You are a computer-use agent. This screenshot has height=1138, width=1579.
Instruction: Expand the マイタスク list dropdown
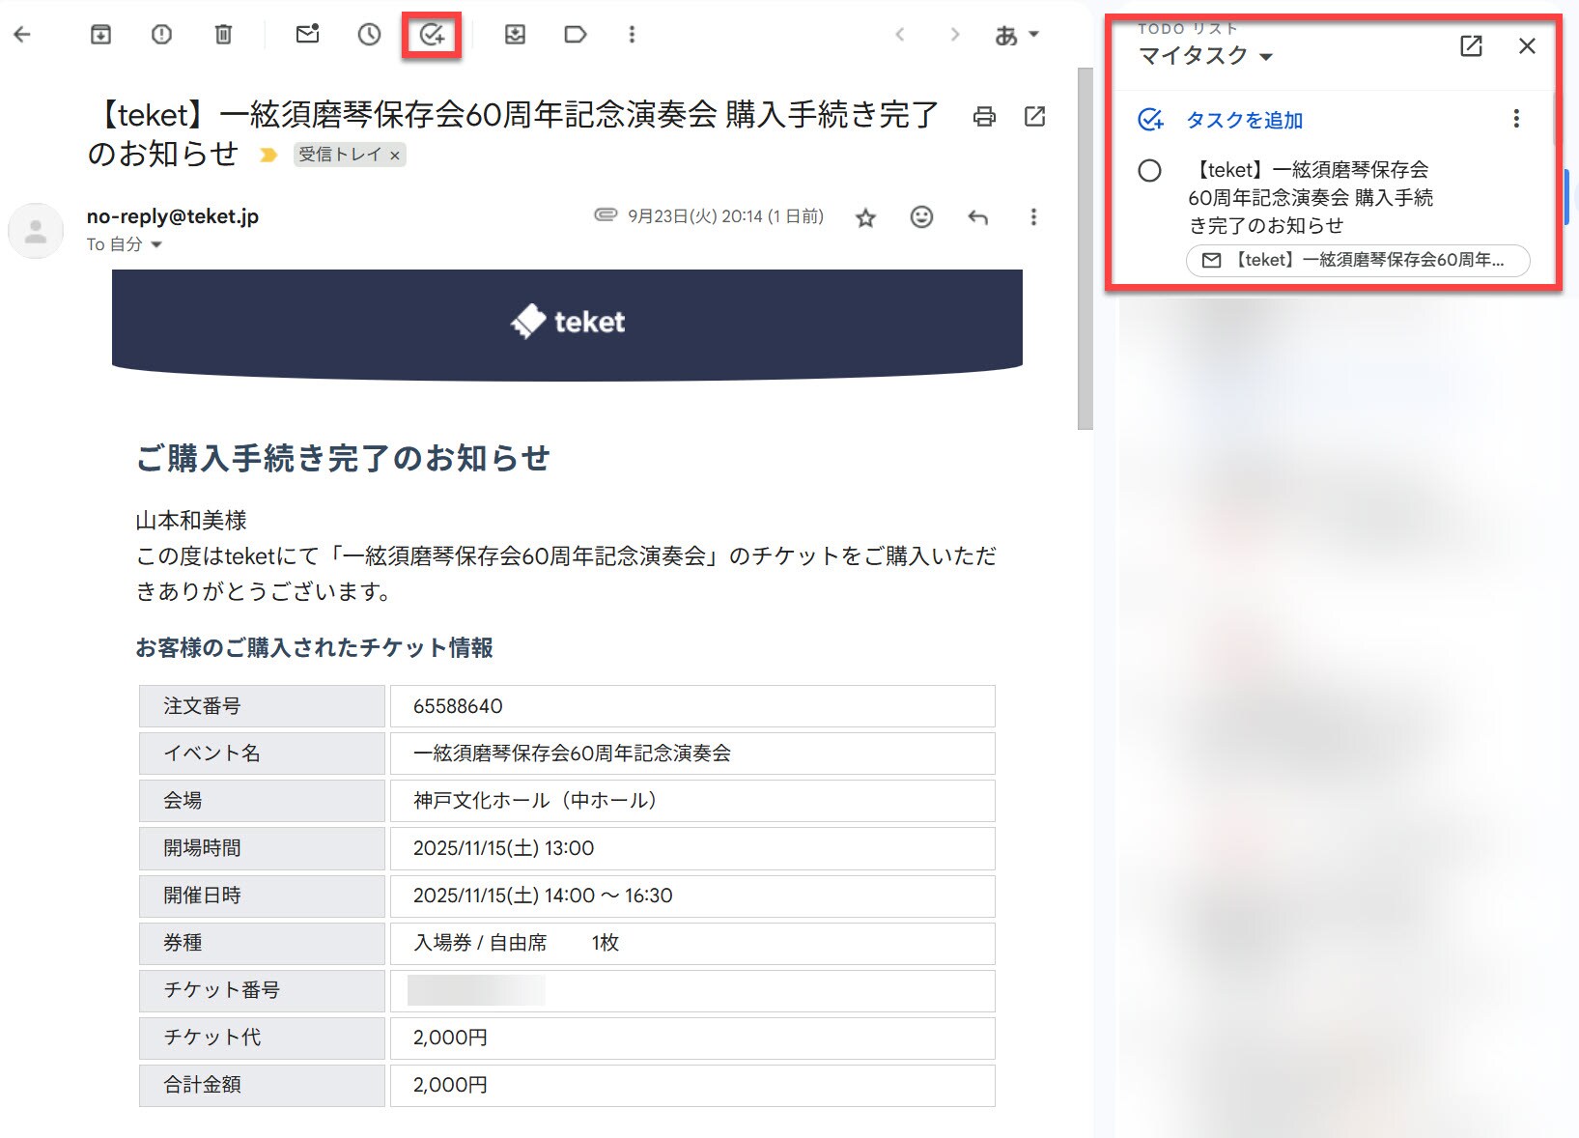point(1266,57)
